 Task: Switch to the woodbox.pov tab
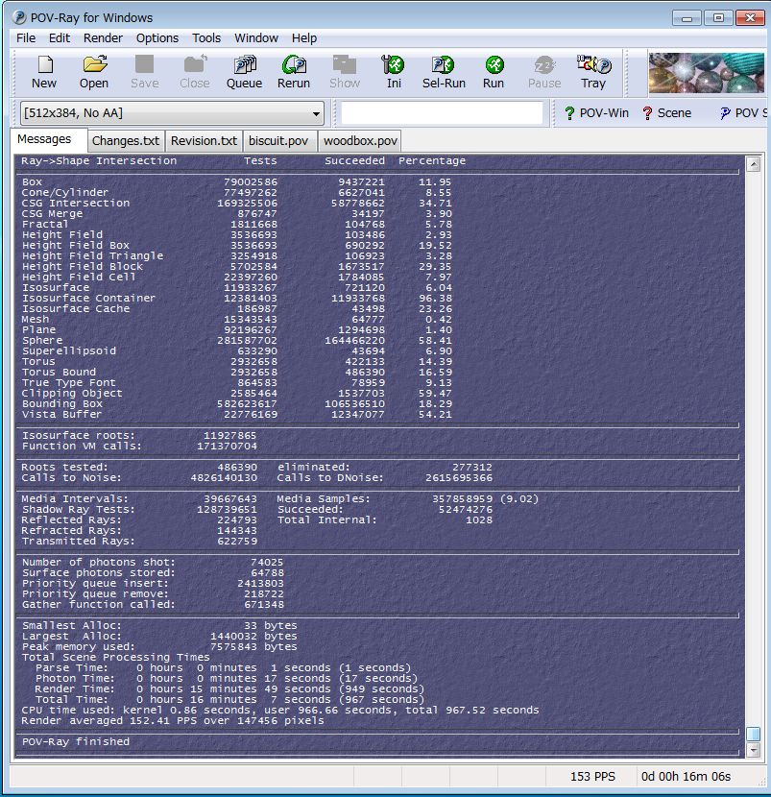[360, 141]
